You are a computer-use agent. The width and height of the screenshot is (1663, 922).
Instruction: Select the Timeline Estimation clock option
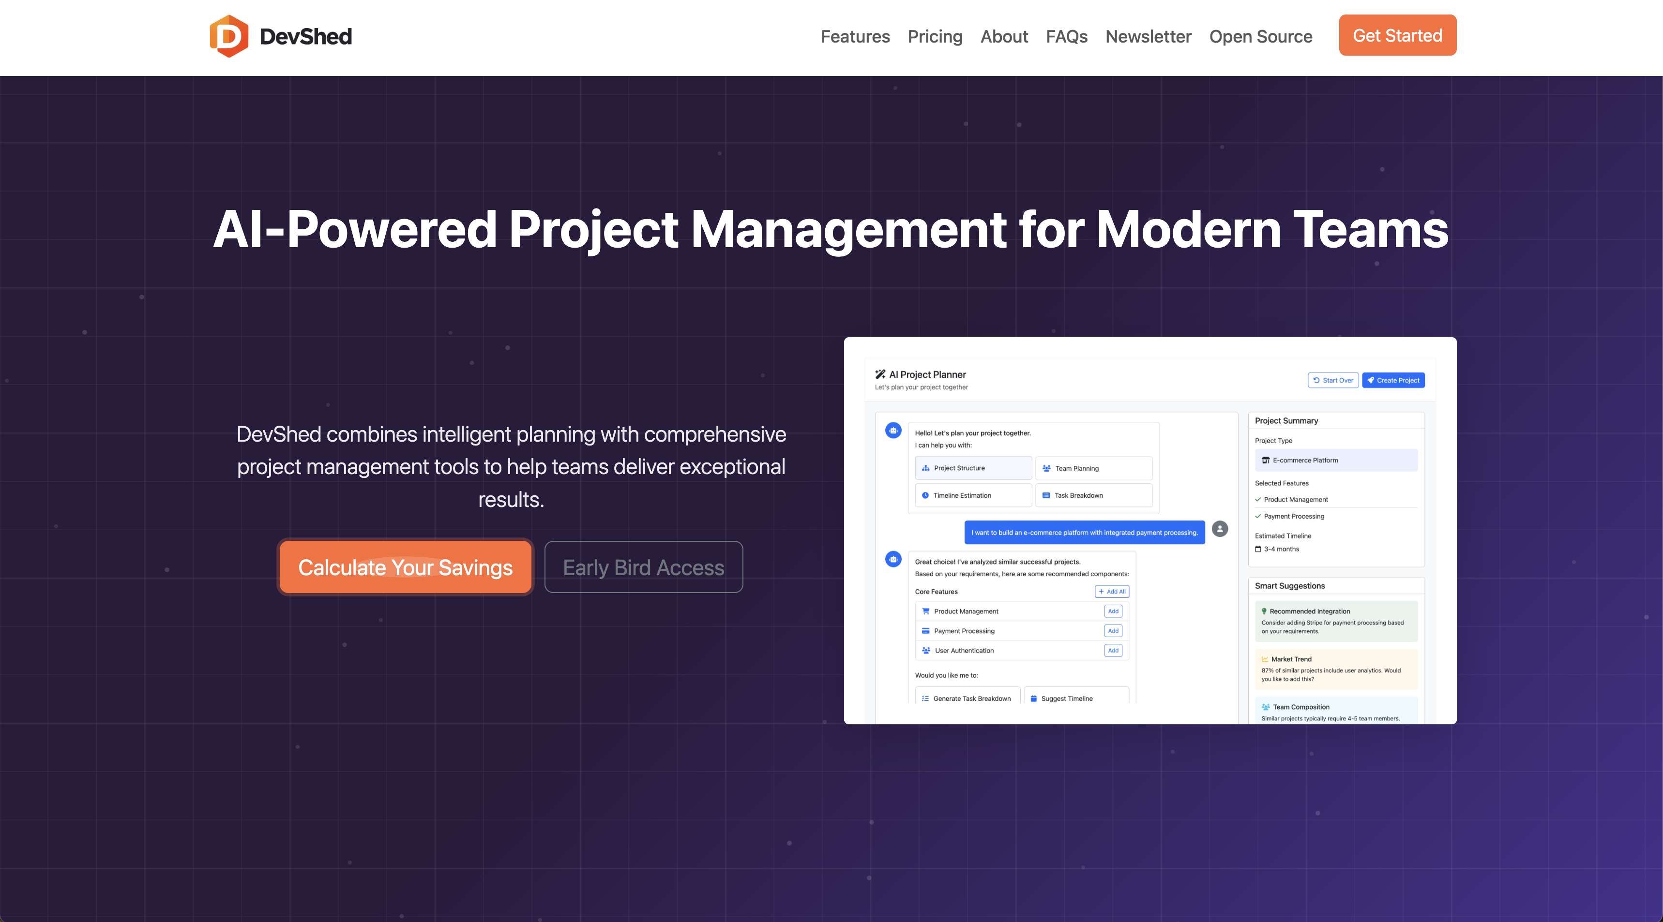click(x=973, y=495)
